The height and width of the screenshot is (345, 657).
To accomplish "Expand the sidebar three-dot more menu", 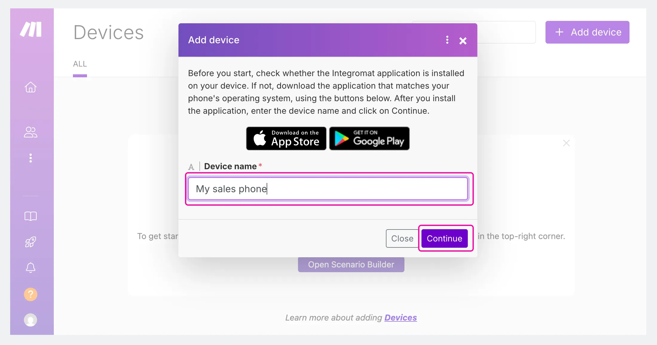I will click(30, 158).
